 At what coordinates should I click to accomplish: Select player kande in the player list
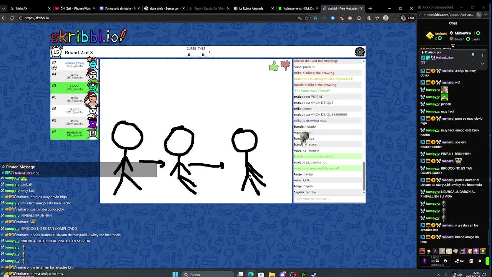click(x=74, y=87)
